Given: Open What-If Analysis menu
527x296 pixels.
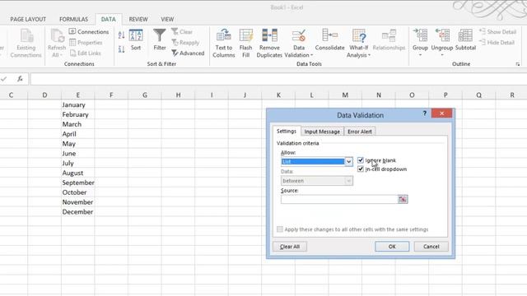Looking at the screenshot, I should [359, 44].
